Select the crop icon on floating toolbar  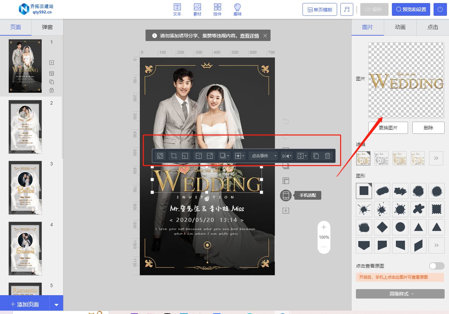pos(173,156)
